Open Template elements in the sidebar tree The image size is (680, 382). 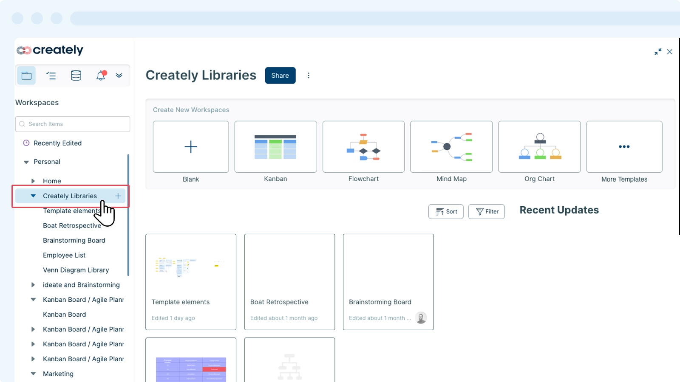click(x=71, y=211)
